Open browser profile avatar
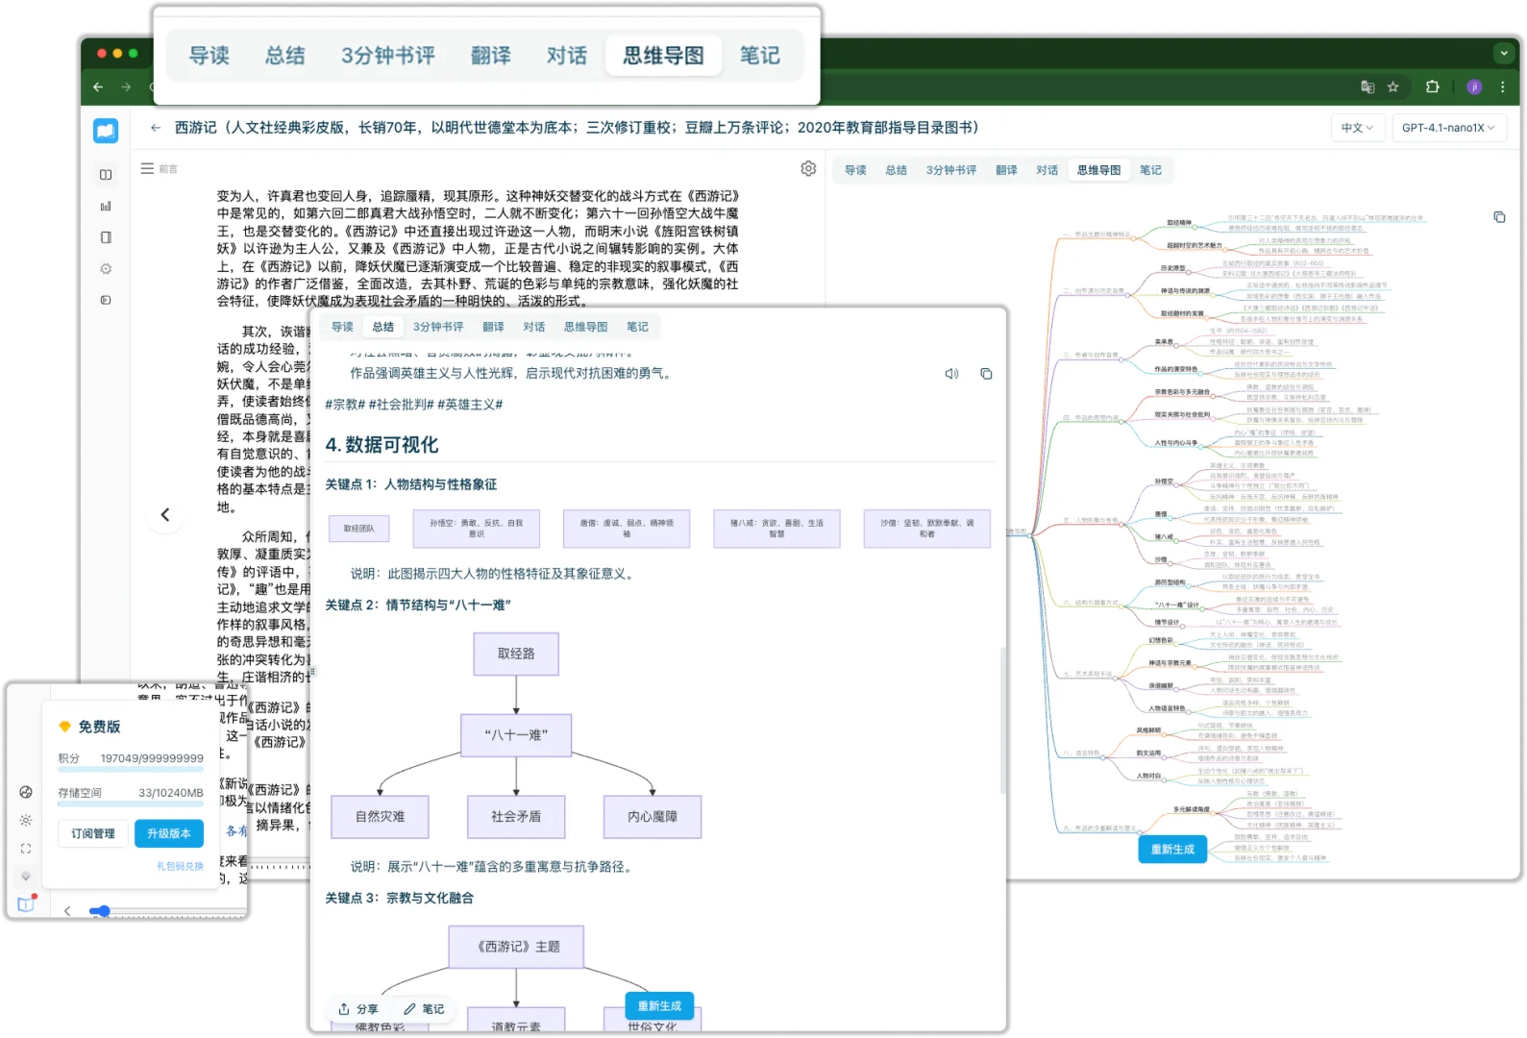This screenshot has width=1527, height=1038. [x=1474, y=86]
